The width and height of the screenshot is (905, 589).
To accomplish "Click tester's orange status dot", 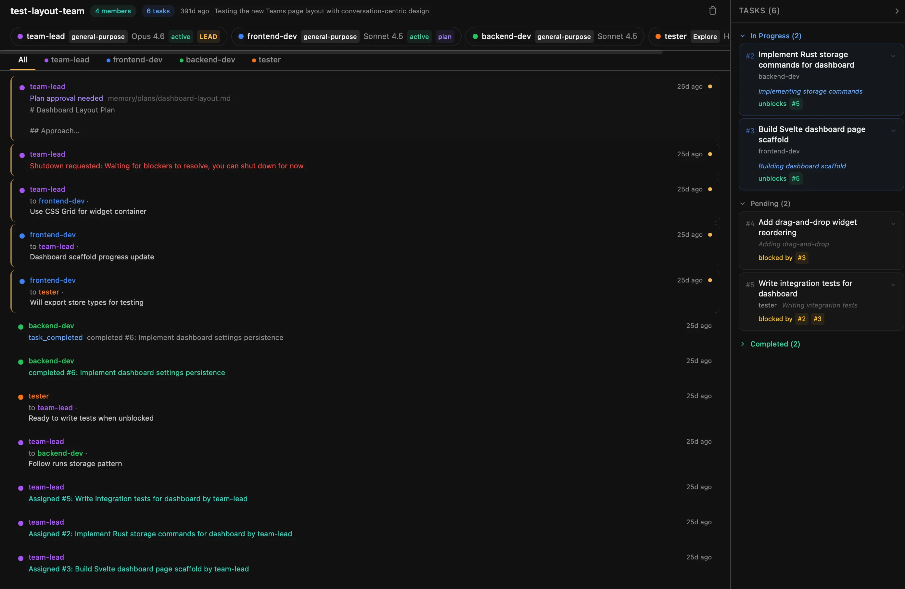I will [x=658, y=36].
